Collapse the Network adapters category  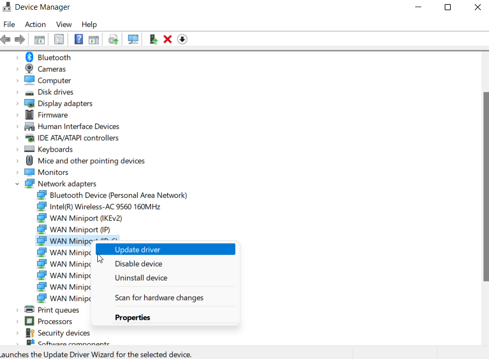coord(17,184)
